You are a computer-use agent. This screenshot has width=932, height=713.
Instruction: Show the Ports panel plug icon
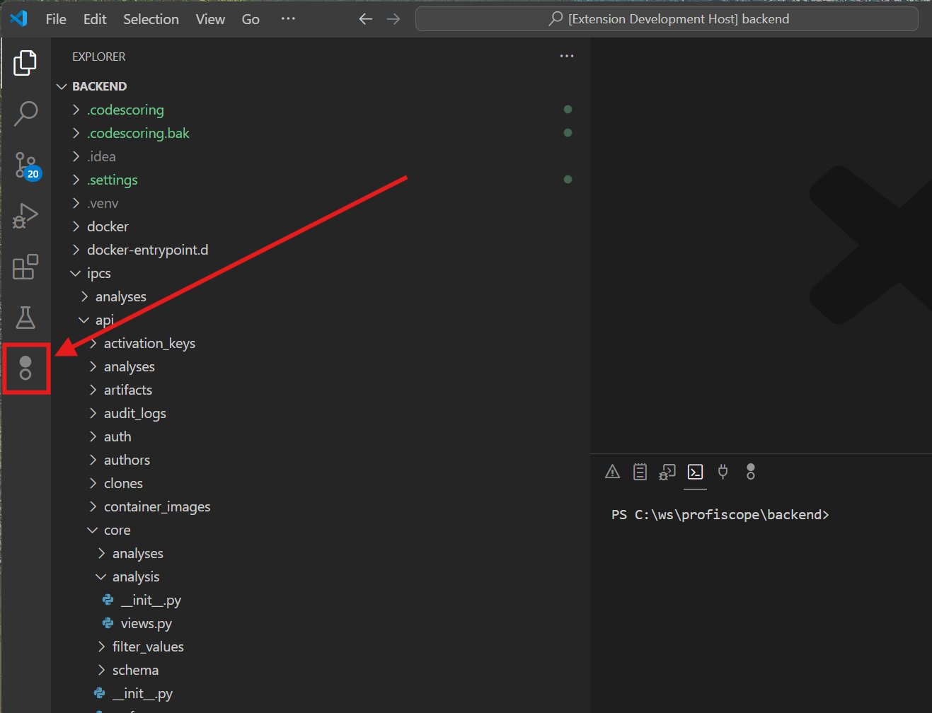[723, 472]
